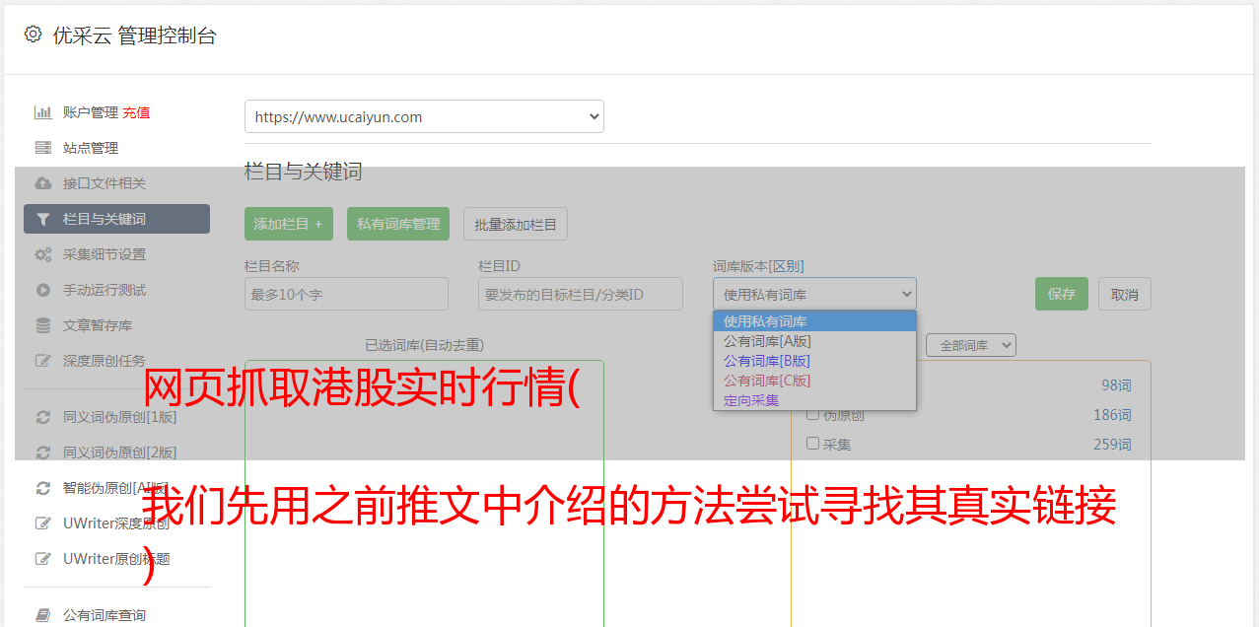Click the 批量添加栏目 button
The image size is (1259, 627).
(x=516, y=224)
